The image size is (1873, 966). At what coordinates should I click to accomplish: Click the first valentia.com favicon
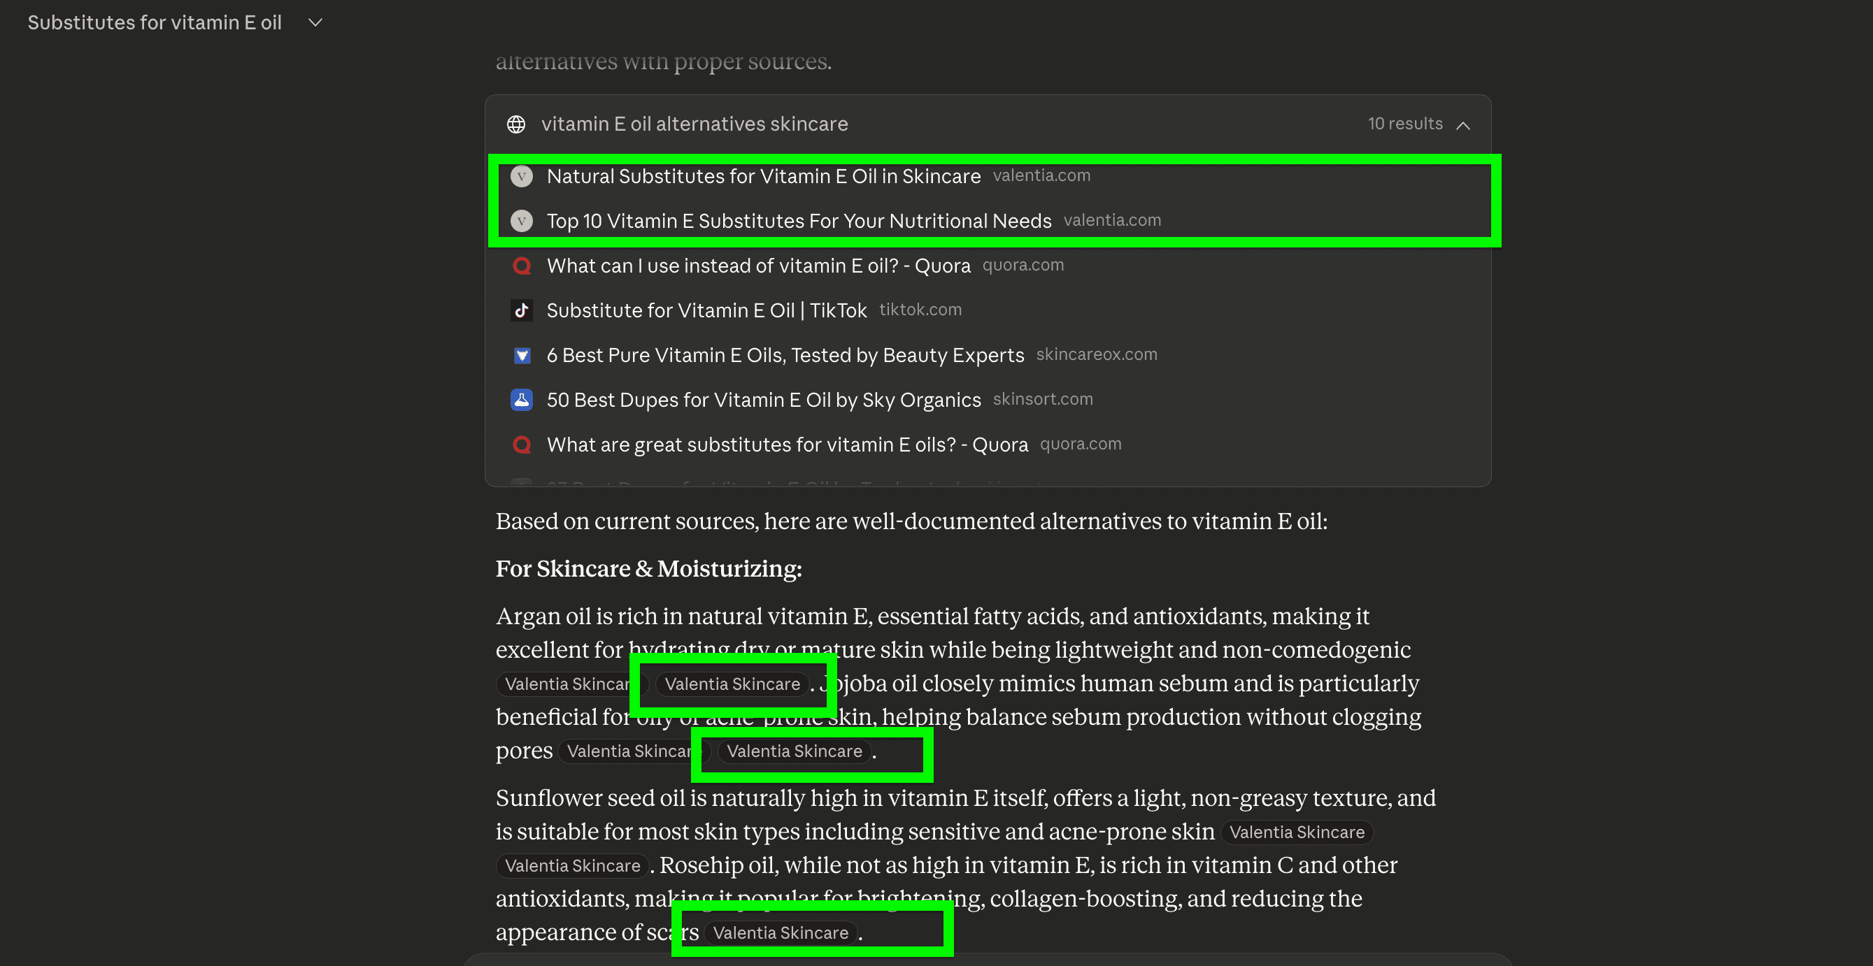coord(521,176)
